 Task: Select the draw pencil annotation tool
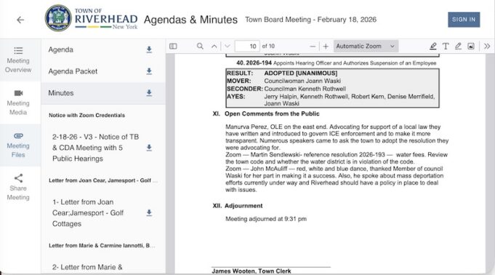pyautogui.click(x=458, y=46)
